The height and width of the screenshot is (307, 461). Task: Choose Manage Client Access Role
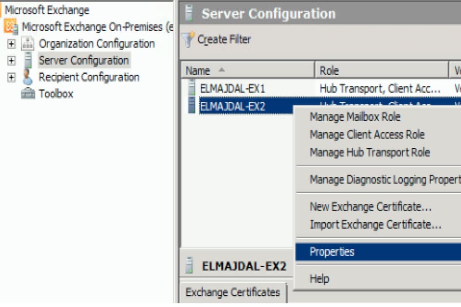[x=367, y=135]
